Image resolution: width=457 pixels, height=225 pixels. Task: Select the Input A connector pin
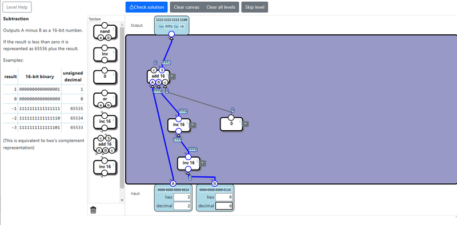click(x=173, y=184)
